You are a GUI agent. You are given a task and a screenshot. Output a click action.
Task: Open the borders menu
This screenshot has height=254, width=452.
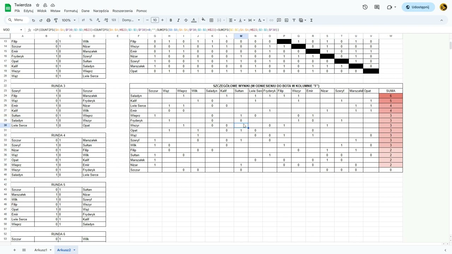[x=211, y=20]
